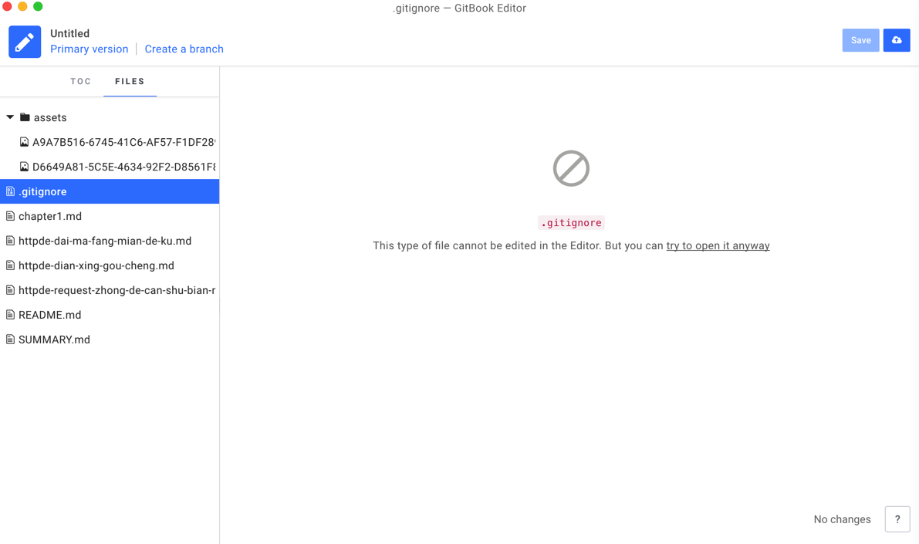Click the Save button
Screen dimensions: 919x544
(x=860, y=40)
